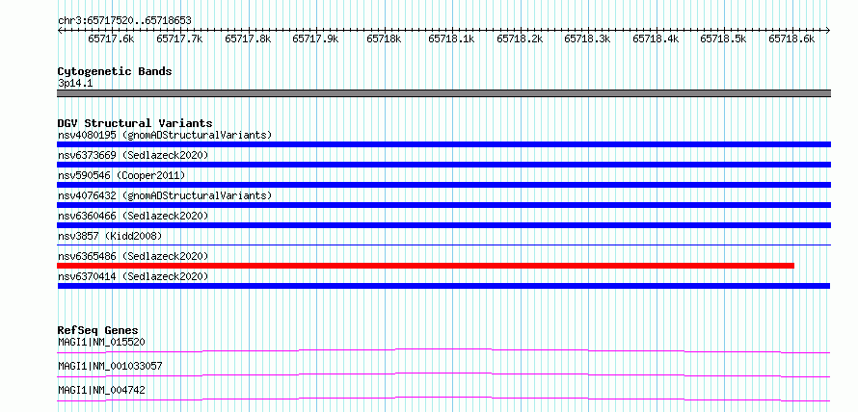Click the blue bar under nsv590546

click(443, 185)
